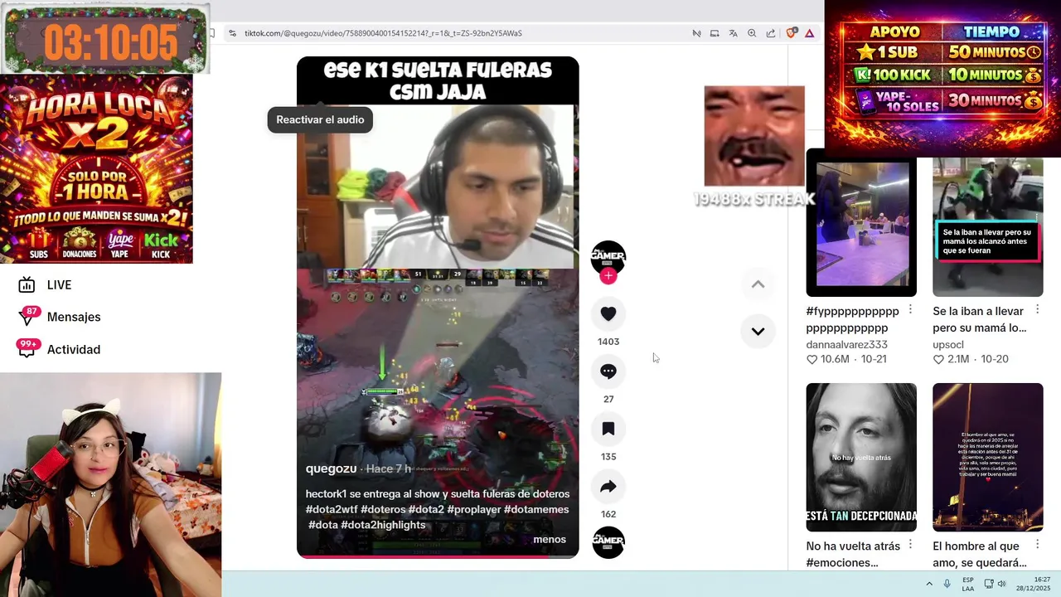Open the 'No hay vuelta atrás' video thumbnail
The height and width of the screenshot is (597, 1061).
tap(861, 457)
